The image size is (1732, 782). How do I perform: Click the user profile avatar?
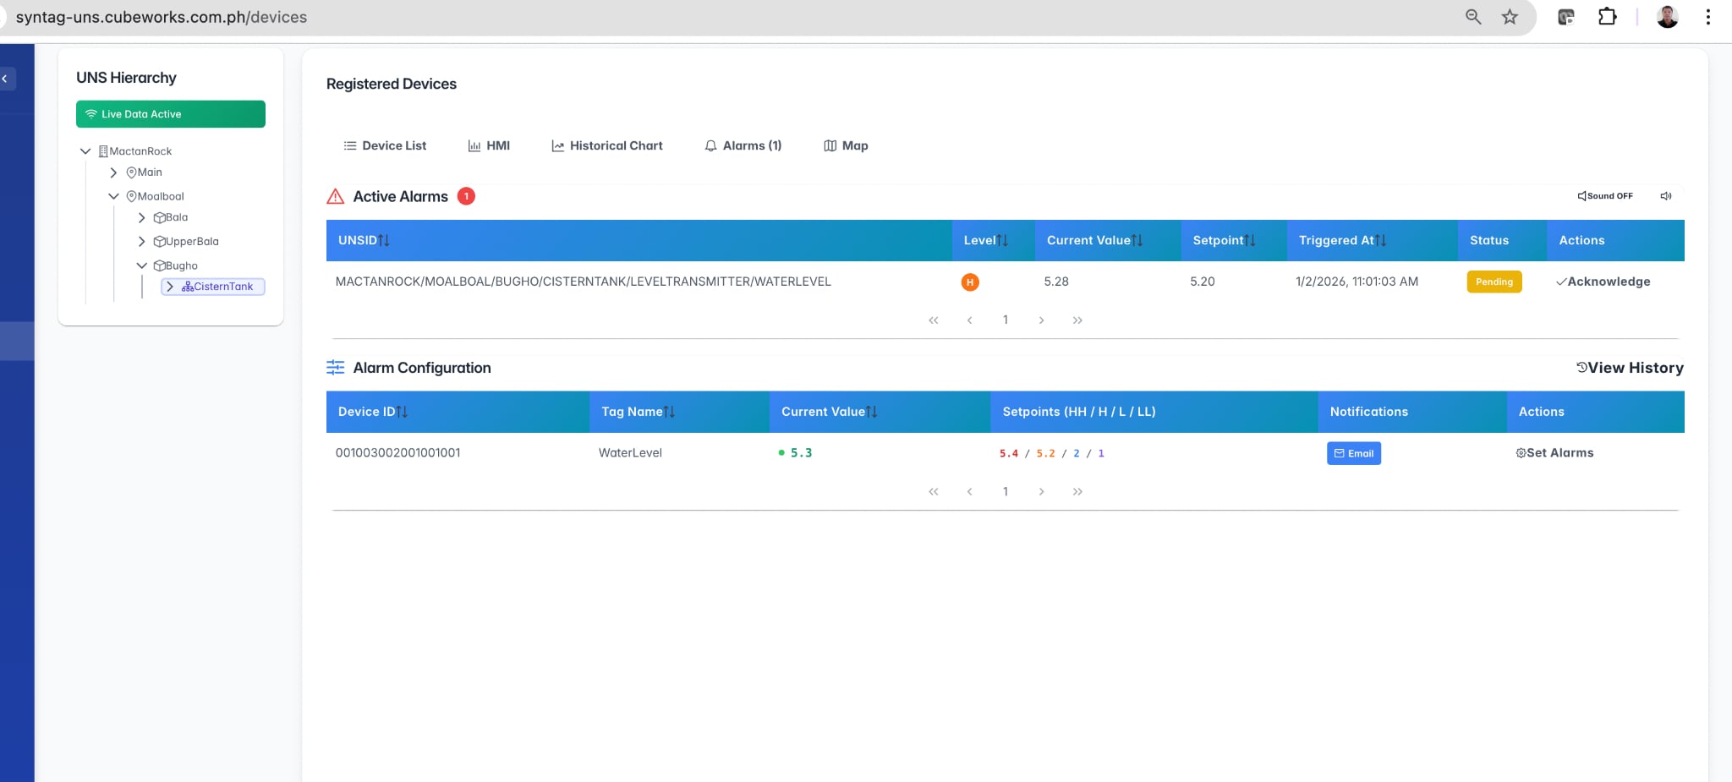coord(1667,17)
